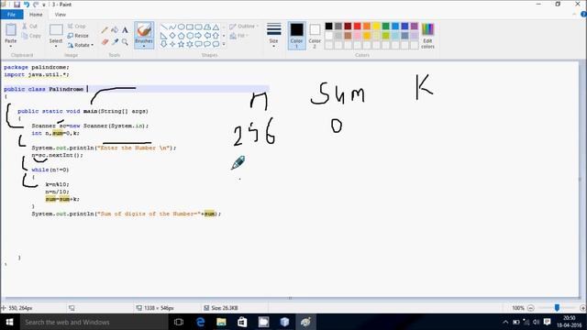The width and height of the screenshot is (587, 330).
Task: Click Save in the Quick Access toolbar
Action: (x=17, y=5)
